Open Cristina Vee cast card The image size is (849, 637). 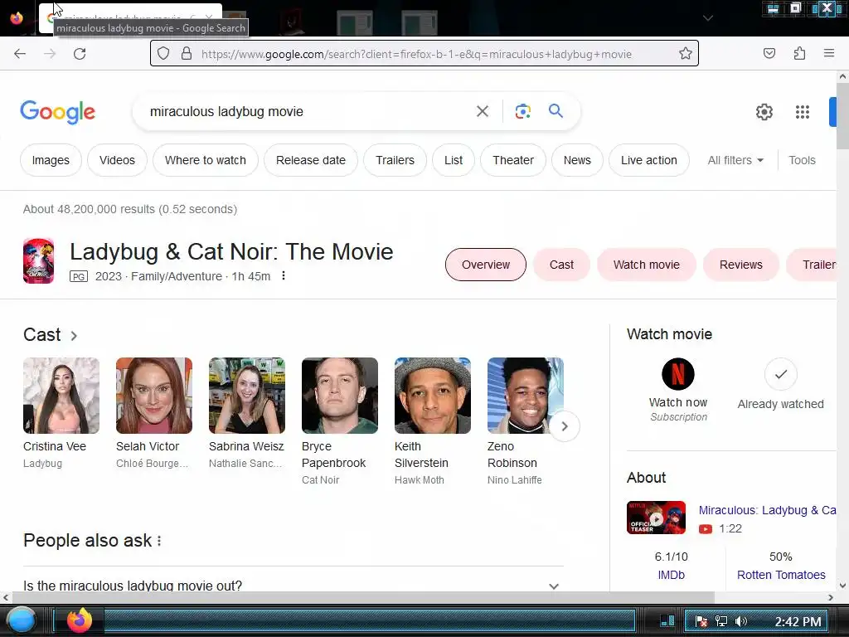pyautogui.click(x=61, y=413)
